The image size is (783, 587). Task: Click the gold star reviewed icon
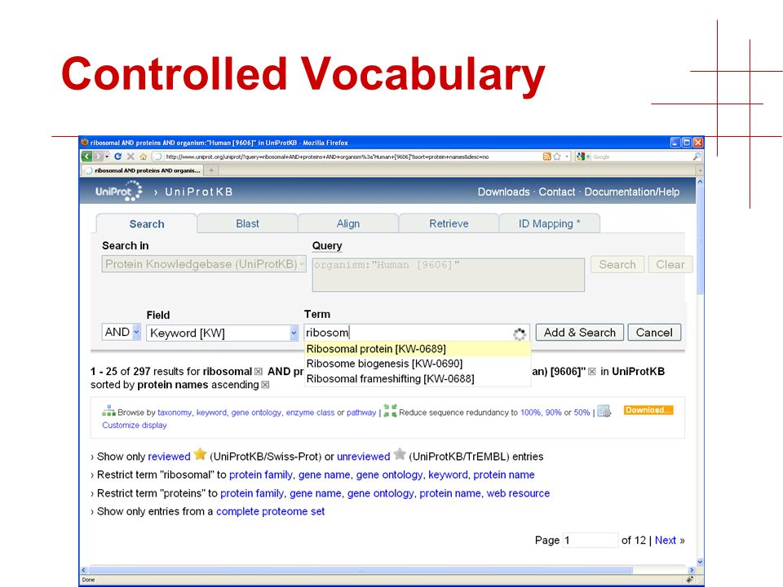click(x=201, y=454)
